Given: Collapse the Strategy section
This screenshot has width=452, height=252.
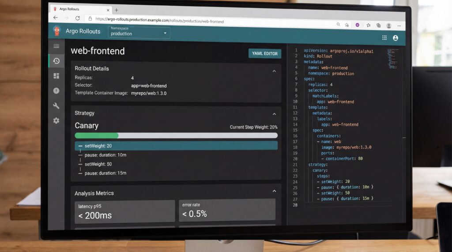Looking at the screenshot, I should click(x=274, y=114).
